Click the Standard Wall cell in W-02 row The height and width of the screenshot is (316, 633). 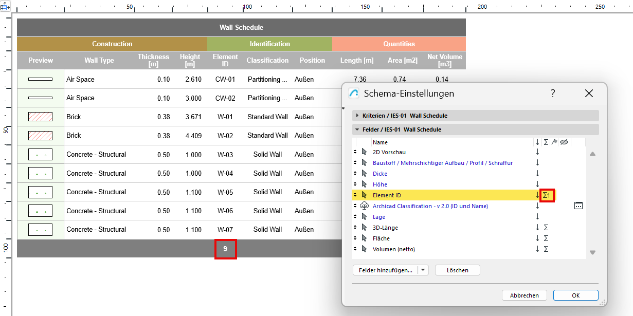click(267, 136)
